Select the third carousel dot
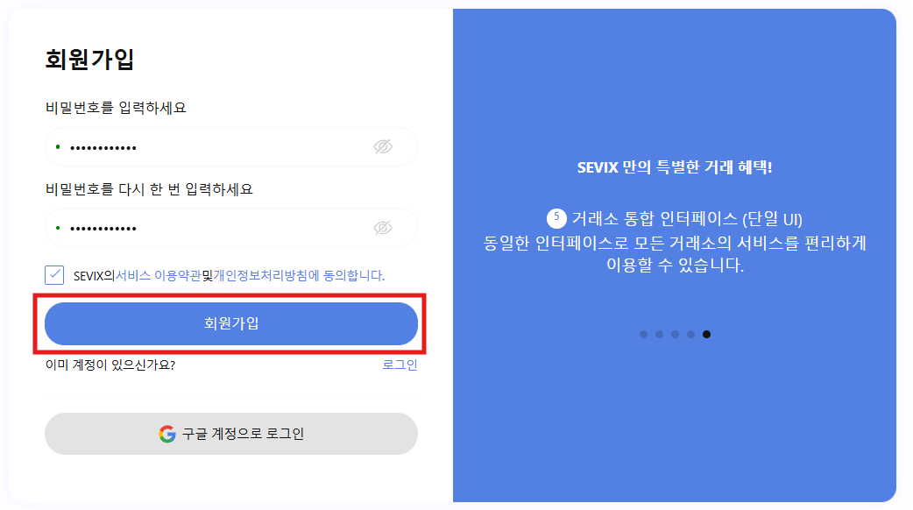The image size is (913, 510). (x=676, y=334)
